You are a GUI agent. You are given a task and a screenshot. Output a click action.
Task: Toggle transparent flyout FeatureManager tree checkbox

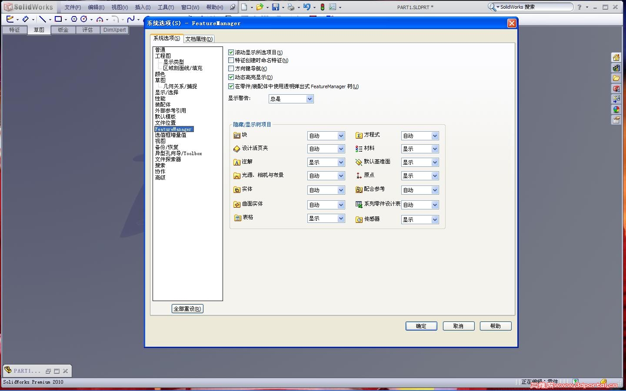click(x=231, y=86)
